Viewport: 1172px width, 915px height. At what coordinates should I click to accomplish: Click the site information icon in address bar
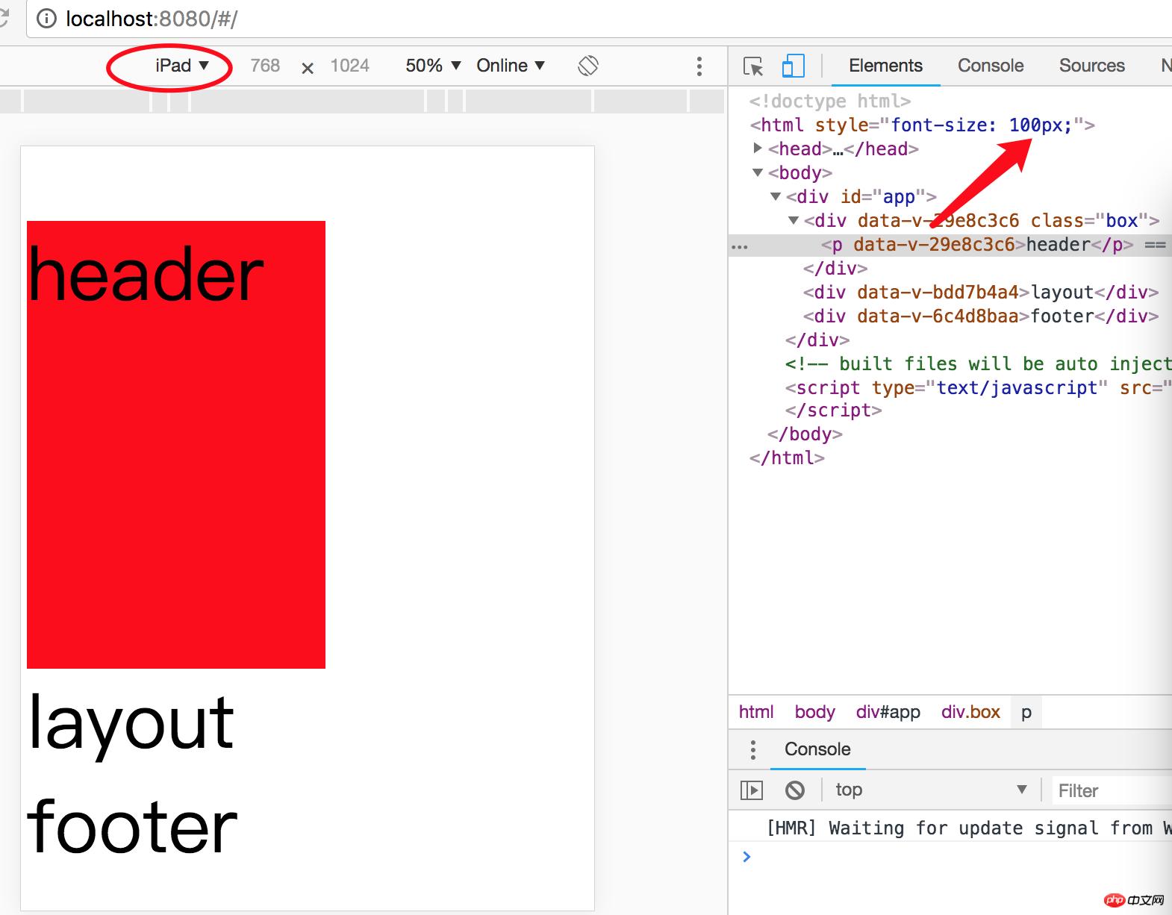pos(46,19)
